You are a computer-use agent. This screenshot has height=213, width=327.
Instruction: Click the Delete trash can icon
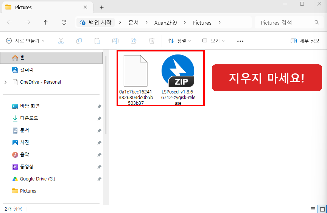[152, 41]
